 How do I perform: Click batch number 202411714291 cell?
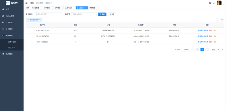tap(42, 42)
